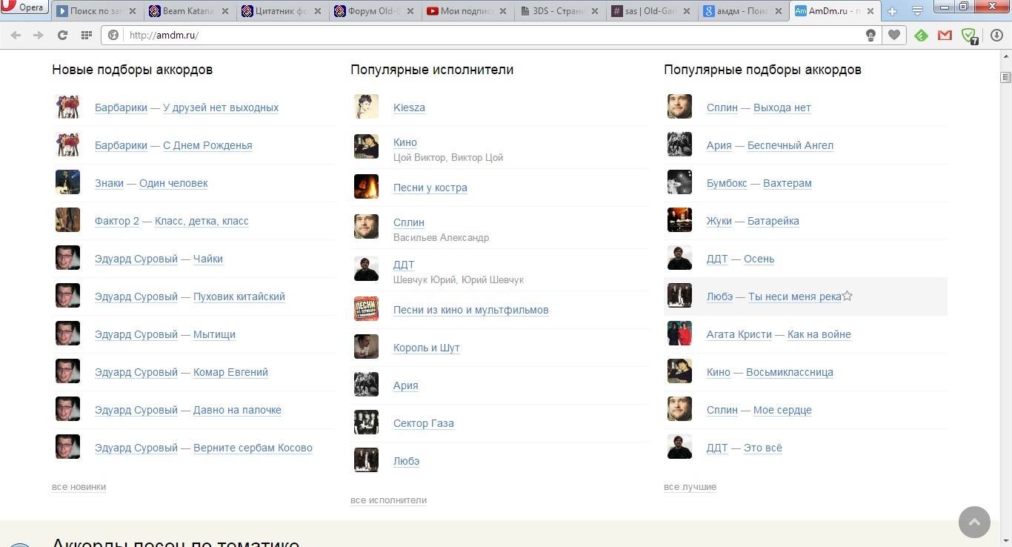Open the Король и Шут artist link
This screenshot has height=547, width=1012.
coord(427,348)
